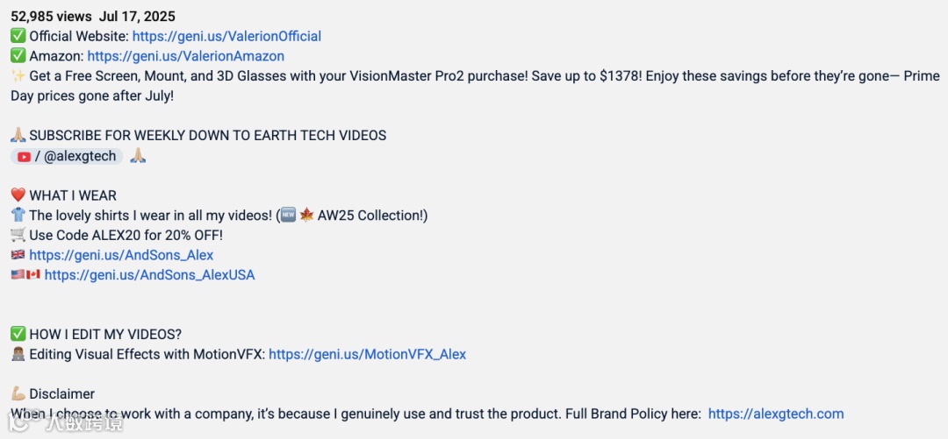Open the alexgtech.com brand policy link
This screenshot has width=948, height=439.
coord(776,414)
